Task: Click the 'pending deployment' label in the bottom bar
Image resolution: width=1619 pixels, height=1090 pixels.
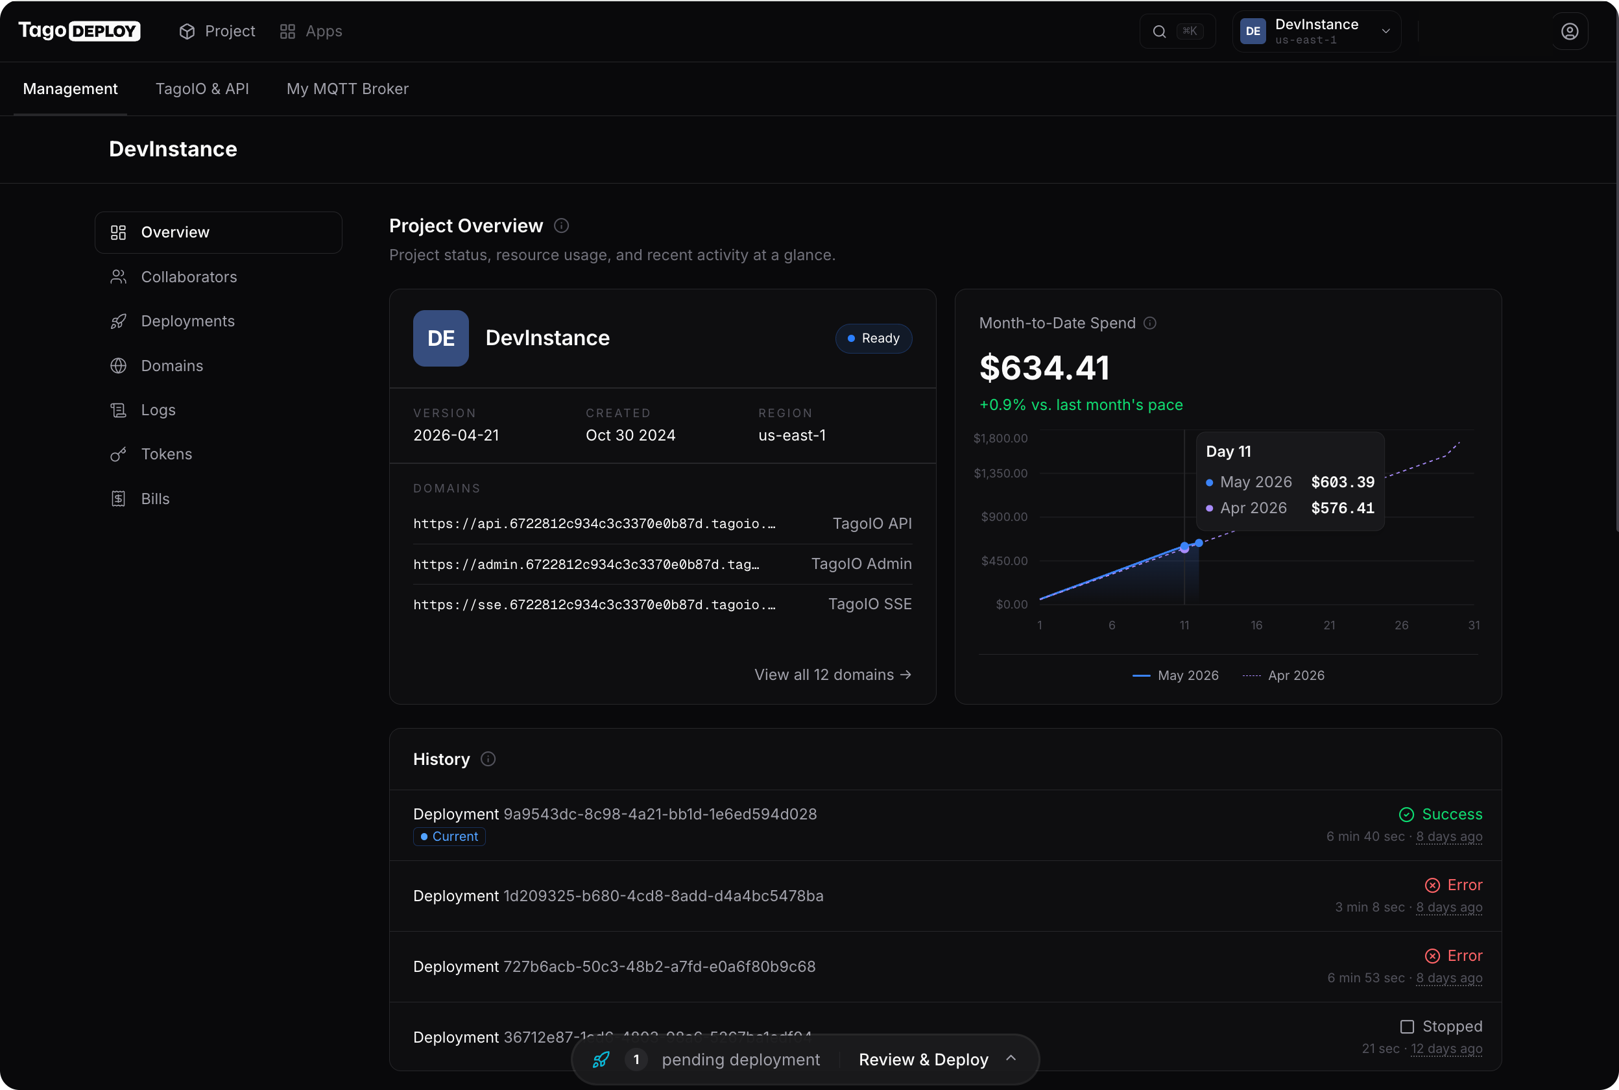Action: (741, 1060)
